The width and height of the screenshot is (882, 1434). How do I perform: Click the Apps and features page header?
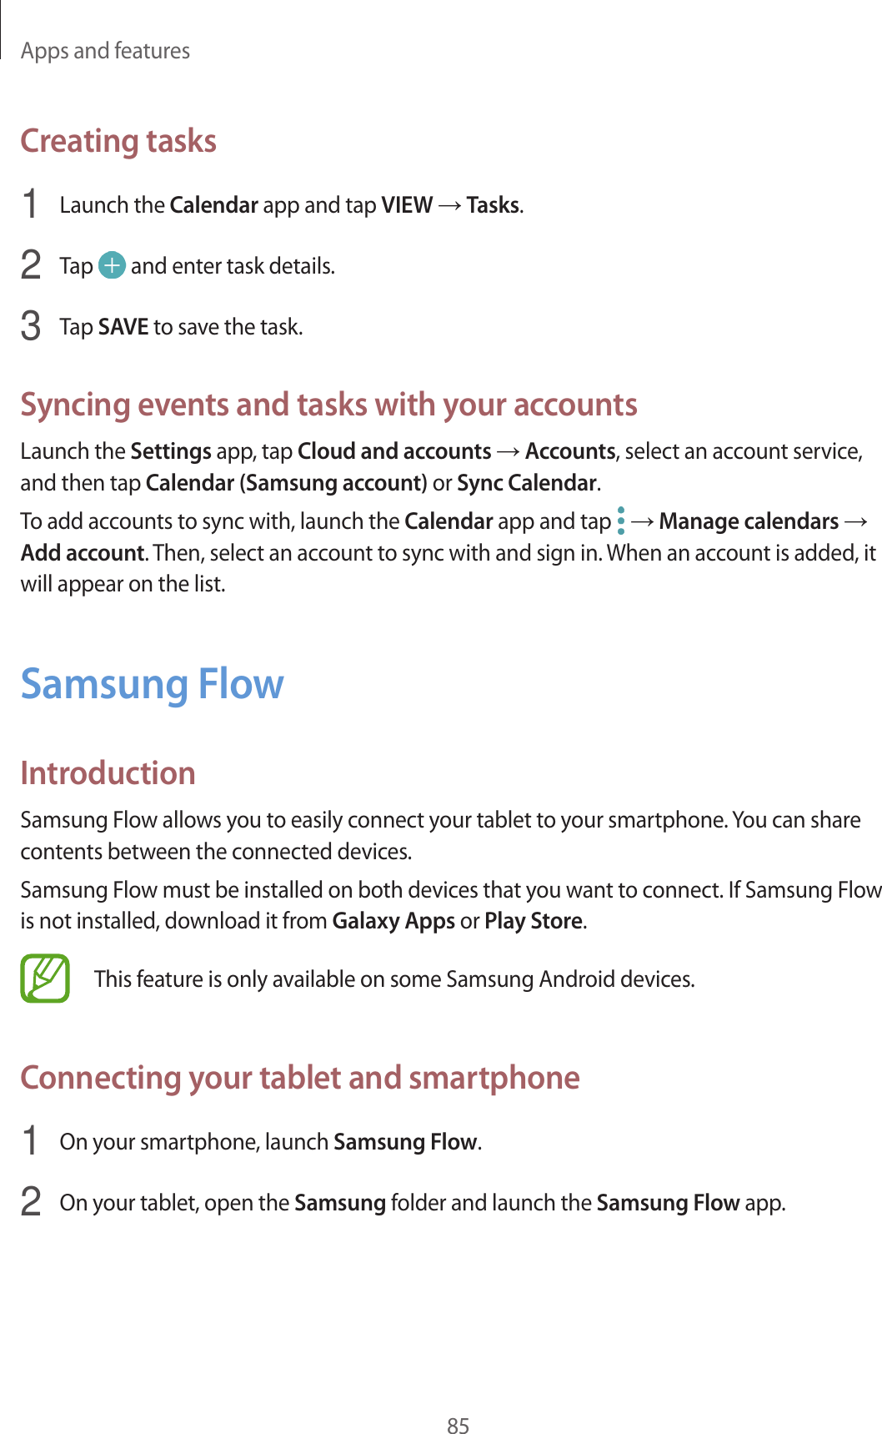[x=105, y=51]
